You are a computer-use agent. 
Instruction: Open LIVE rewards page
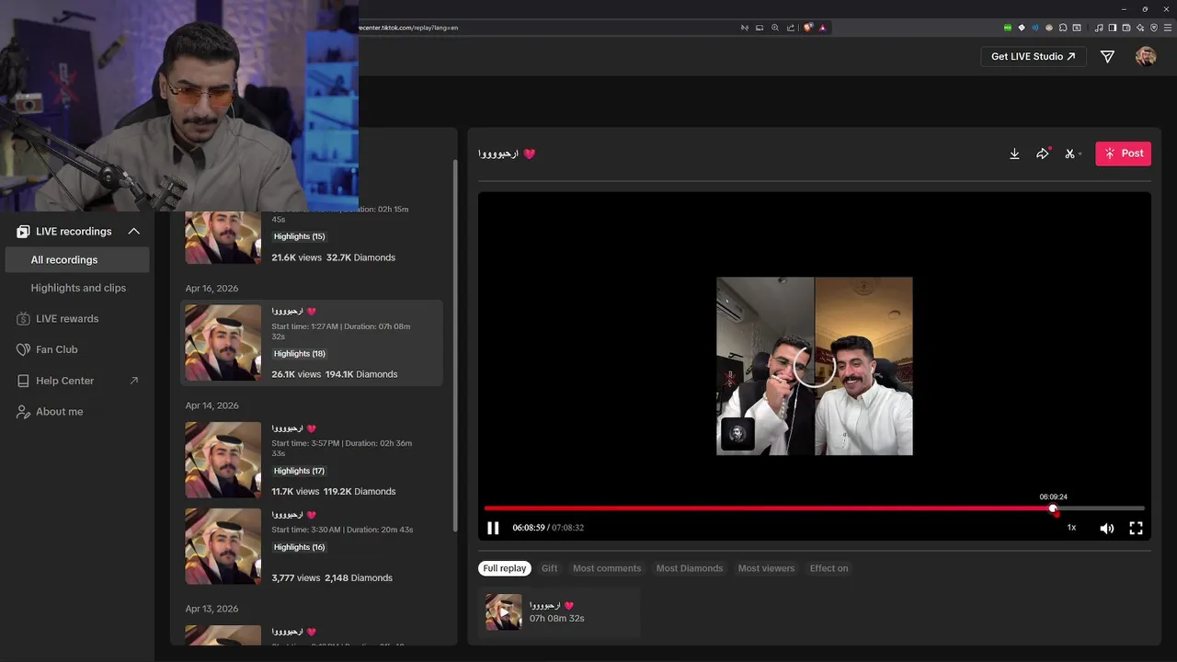point(66,319)
